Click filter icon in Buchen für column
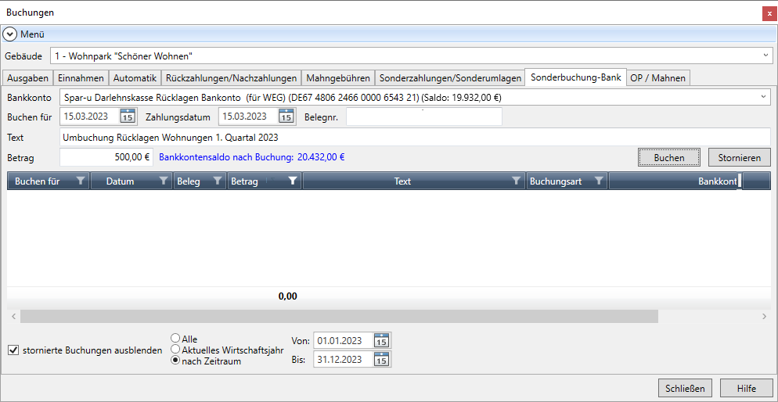This screenshot has height=402, width=778. pos(80,181)
